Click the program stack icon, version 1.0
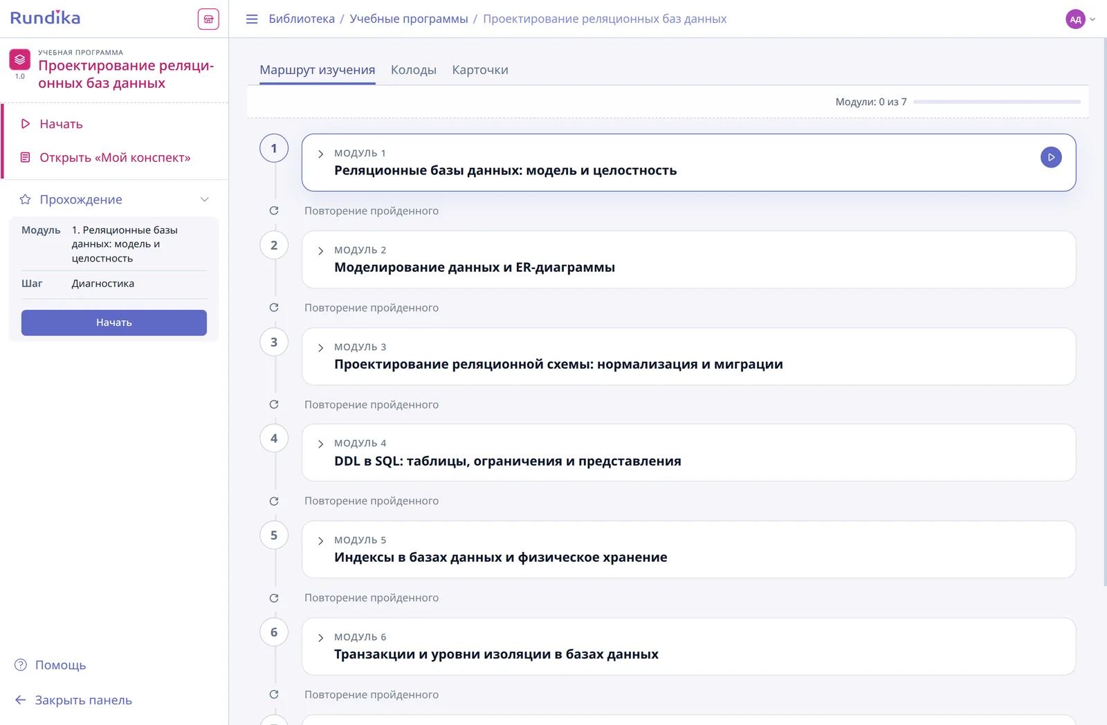Viewport: 1107px width, 725px height. tap(19, 59)
